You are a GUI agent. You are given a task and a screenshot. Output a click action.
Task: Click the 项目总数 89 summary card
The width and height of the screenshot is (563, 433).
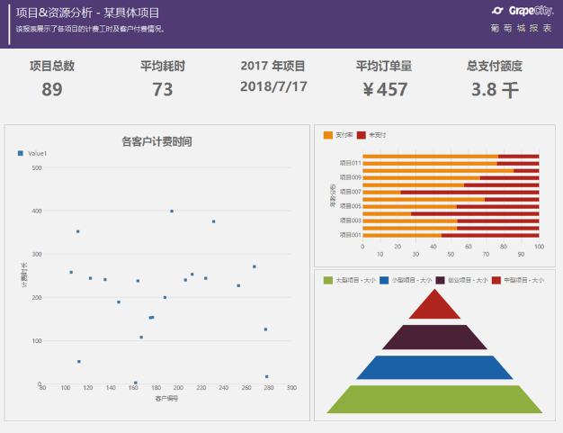[x=52, y=79]
